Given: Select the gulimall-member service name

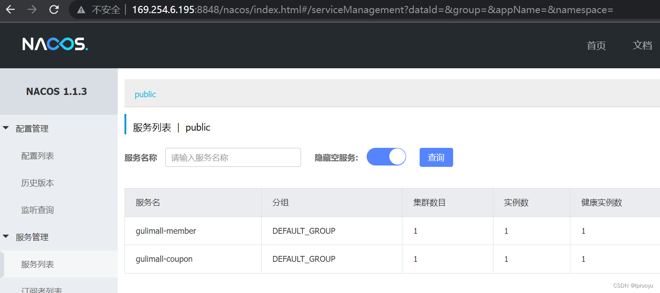Looking at the screenshot, I should (166, 231).
